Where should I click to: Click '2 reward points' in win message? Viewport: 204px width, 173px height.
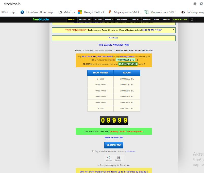134,131
